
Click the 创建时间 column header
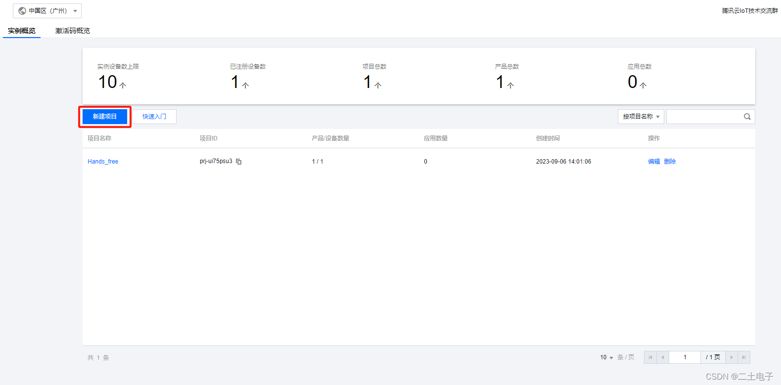tap(548, 138)
